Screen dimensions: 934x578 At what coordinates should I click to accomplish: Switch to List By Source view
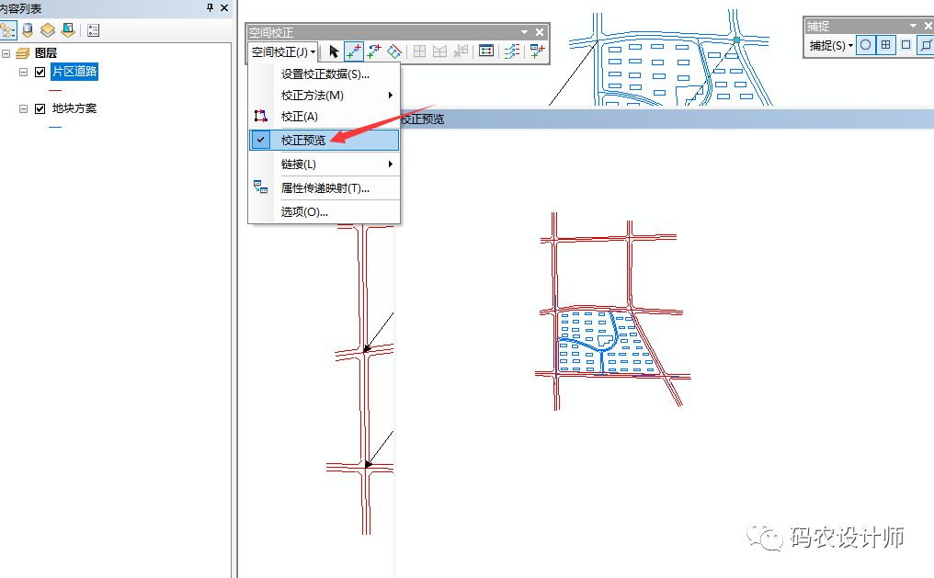(27, 29)
